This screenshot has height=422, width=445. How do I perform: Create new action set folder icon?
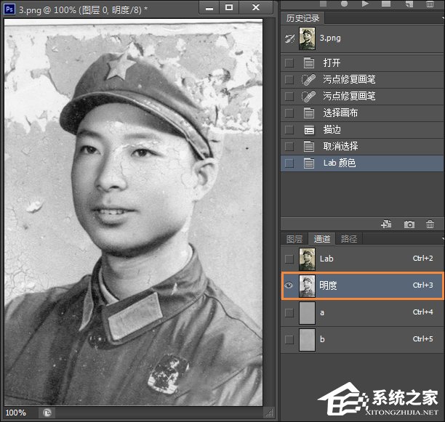coord(386,4)
